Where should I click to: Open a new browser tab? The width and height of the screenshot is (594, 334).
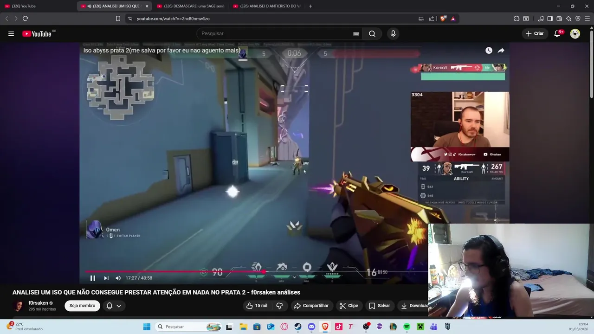click(310, 6)
